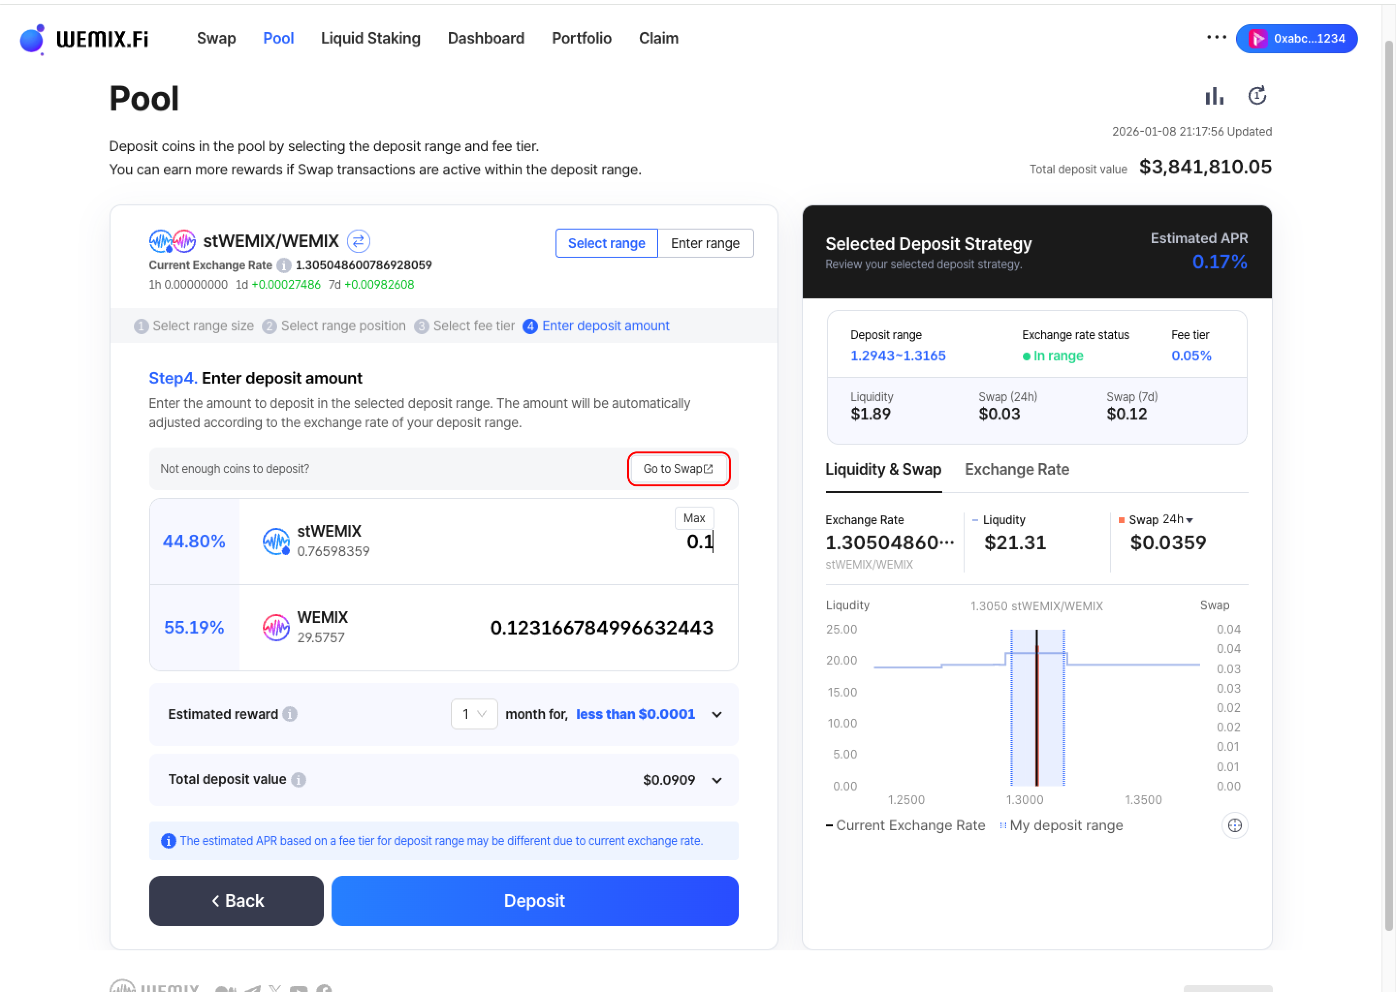The width and height of the screenshot is (1396, 992).
Task: Click the Go to Swap link
Action: tap(678, 468)
